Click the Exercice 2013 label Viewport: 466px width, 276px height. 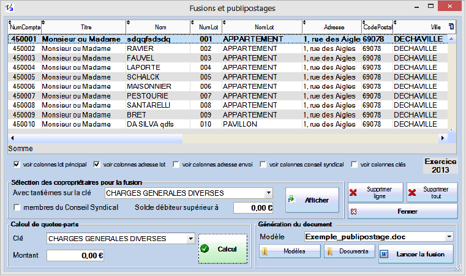pos(440,165)
